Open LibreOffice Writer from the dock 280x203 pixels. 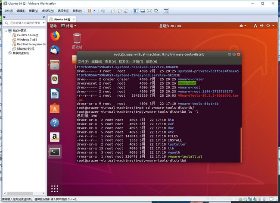[x=55, y=94]
